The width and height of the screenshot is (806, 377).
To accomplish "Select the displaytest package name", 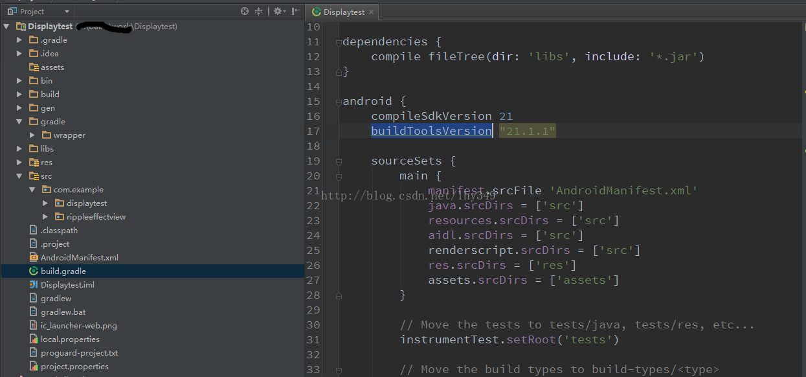I will (x=87, y=203).
